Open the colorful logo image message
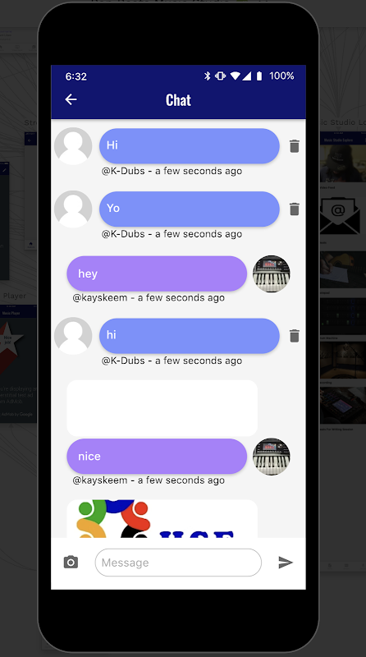Image resolution: width=366 pixels, height=657 pixels. point(162,519)
